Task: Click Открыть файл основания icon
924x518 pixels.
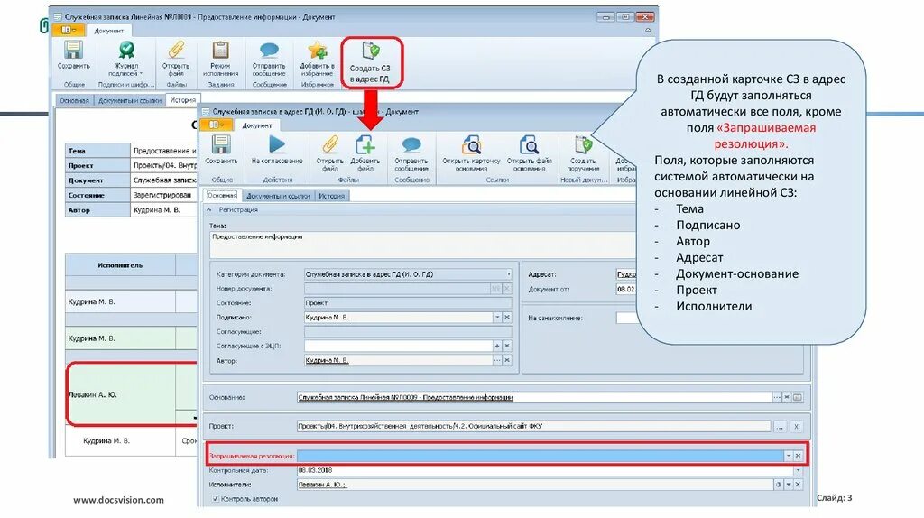Action: tap(529, 144)
